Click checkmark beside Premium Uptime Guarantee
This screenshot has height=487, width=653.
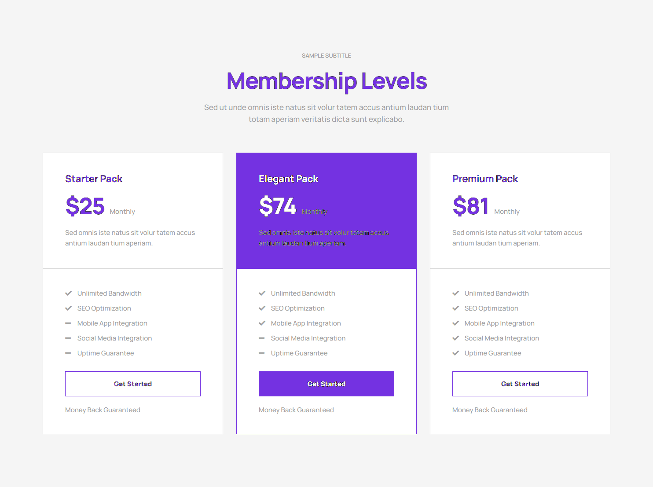pos(455,353)
